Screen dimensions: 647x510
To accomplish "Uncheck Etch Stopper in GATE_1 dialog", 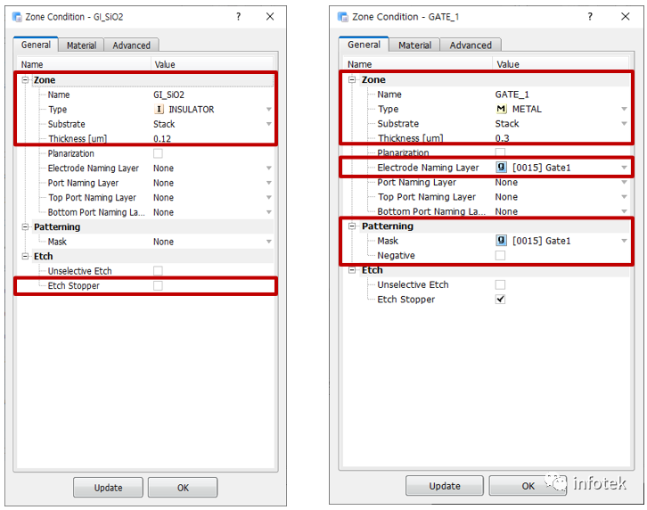I will (500, 300).
